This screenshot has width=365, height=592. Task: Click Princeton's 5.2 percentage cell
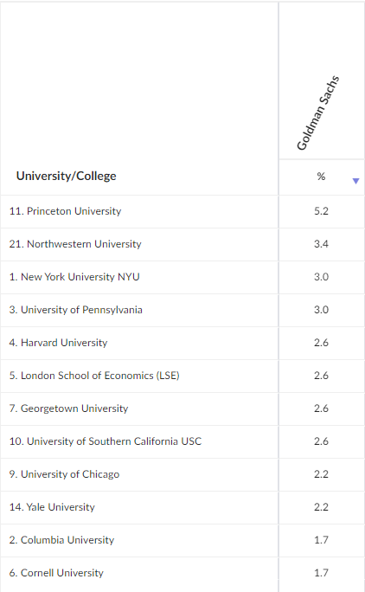[x=321, y=211]
